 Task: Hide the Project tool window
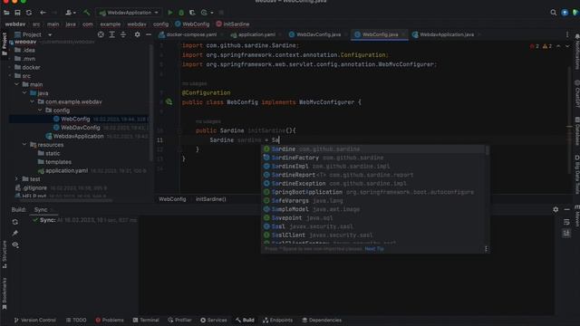click(149, 34)
